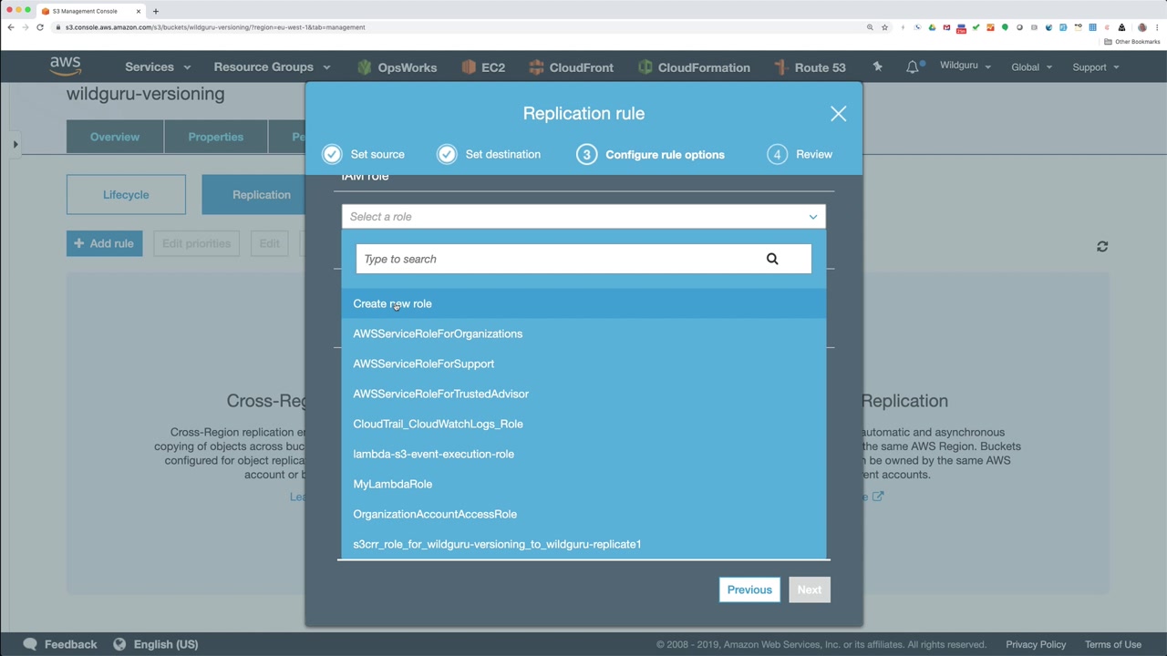Choose AWSServiceRoleForOrganizations role

coord(583,333)
